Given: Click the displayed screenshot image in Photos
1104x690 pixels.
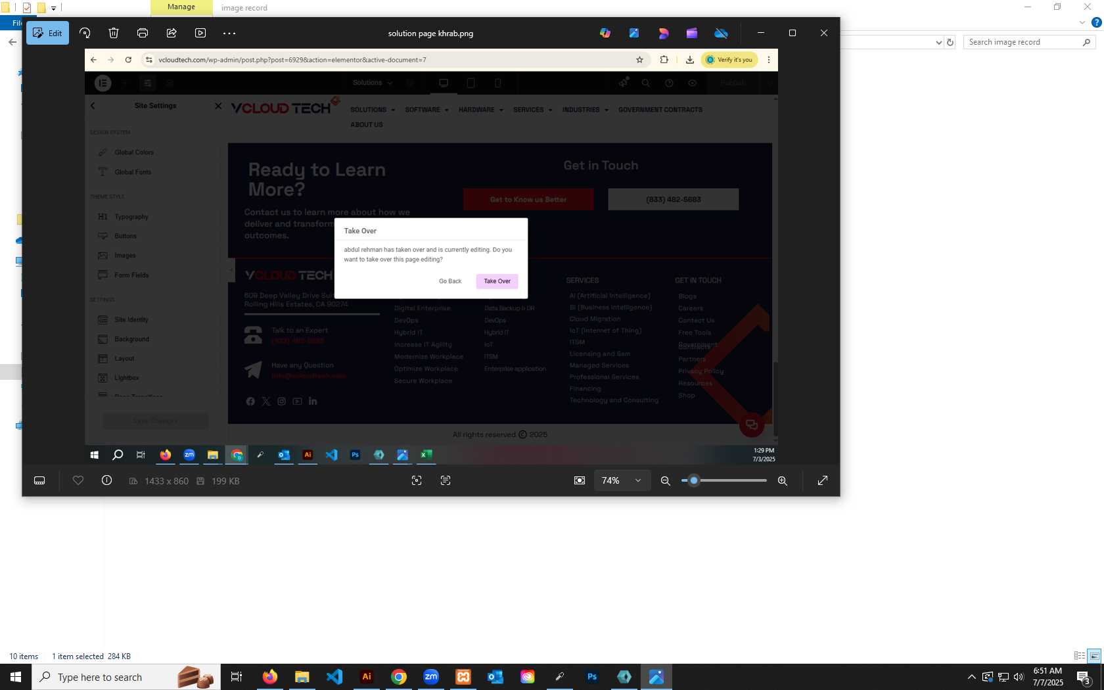Looking at the screenshot, I should click(x=431, y=257).
